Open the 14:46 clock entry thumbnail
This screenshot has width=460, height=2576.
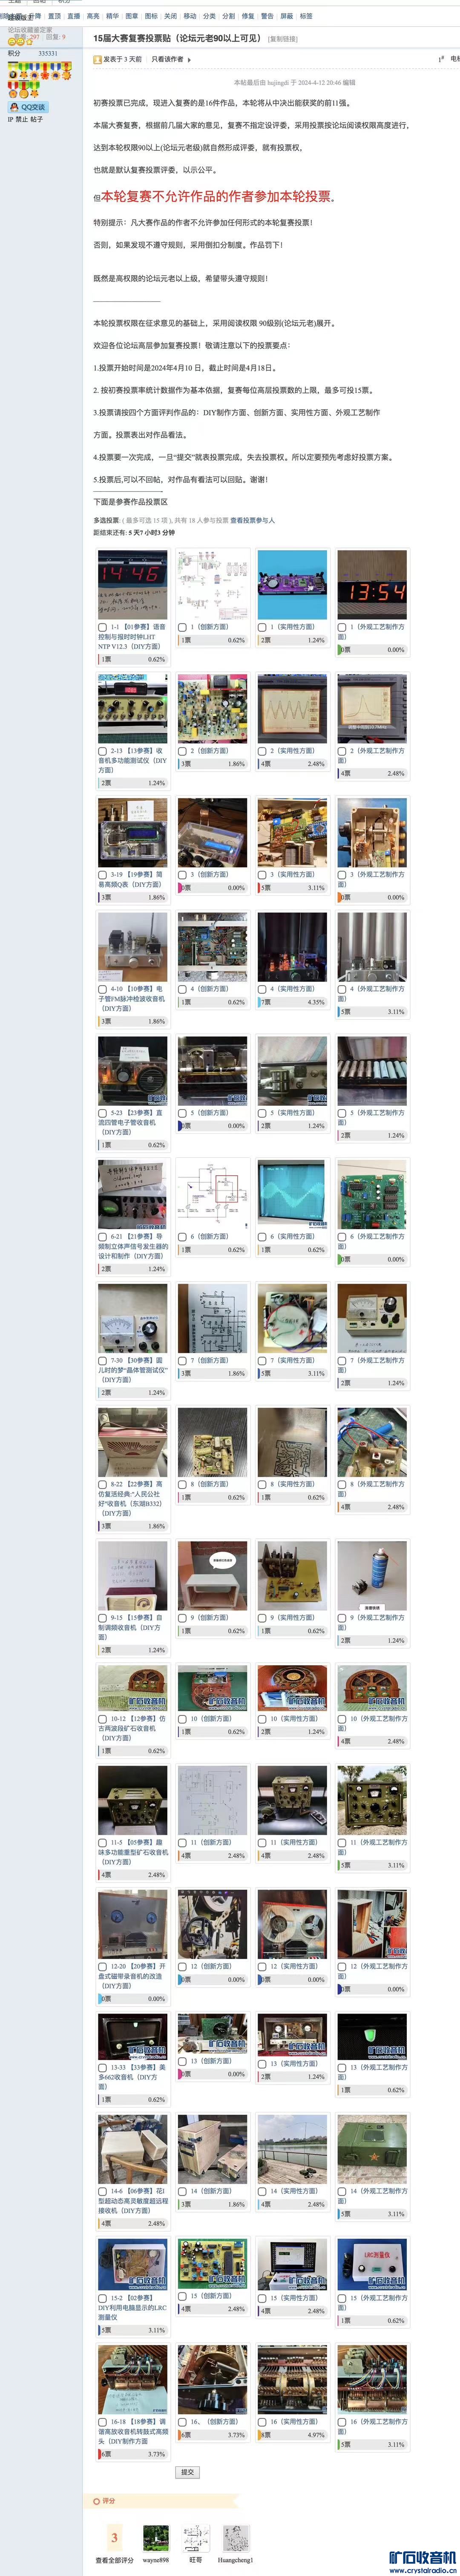tap(133, 584)
